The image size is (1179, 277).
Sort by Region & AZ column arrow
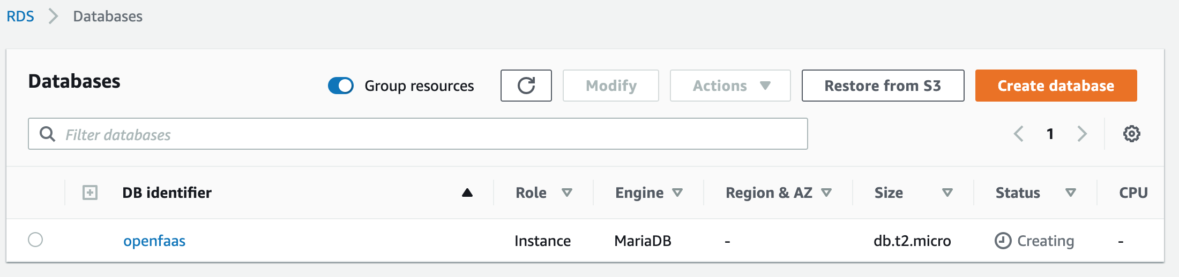coord(826,193)
